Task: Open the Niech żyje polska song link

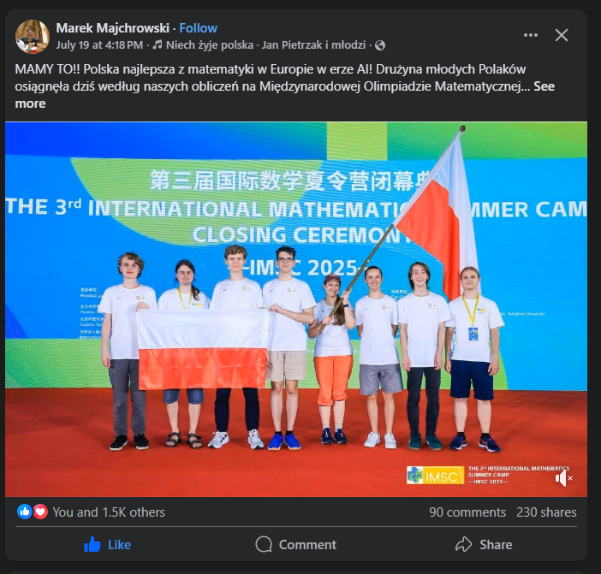Action: coord(210,45)
